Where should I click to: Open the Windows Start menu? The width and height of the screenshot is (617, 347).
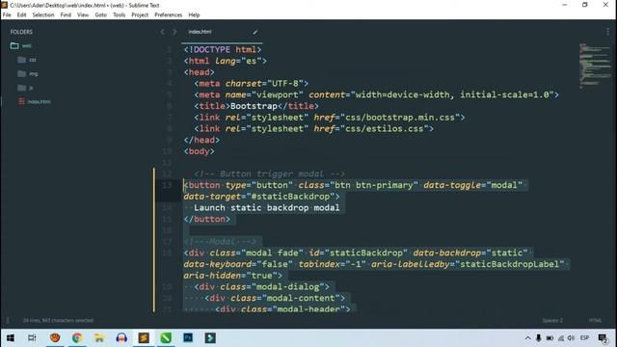tap(11, 338)
